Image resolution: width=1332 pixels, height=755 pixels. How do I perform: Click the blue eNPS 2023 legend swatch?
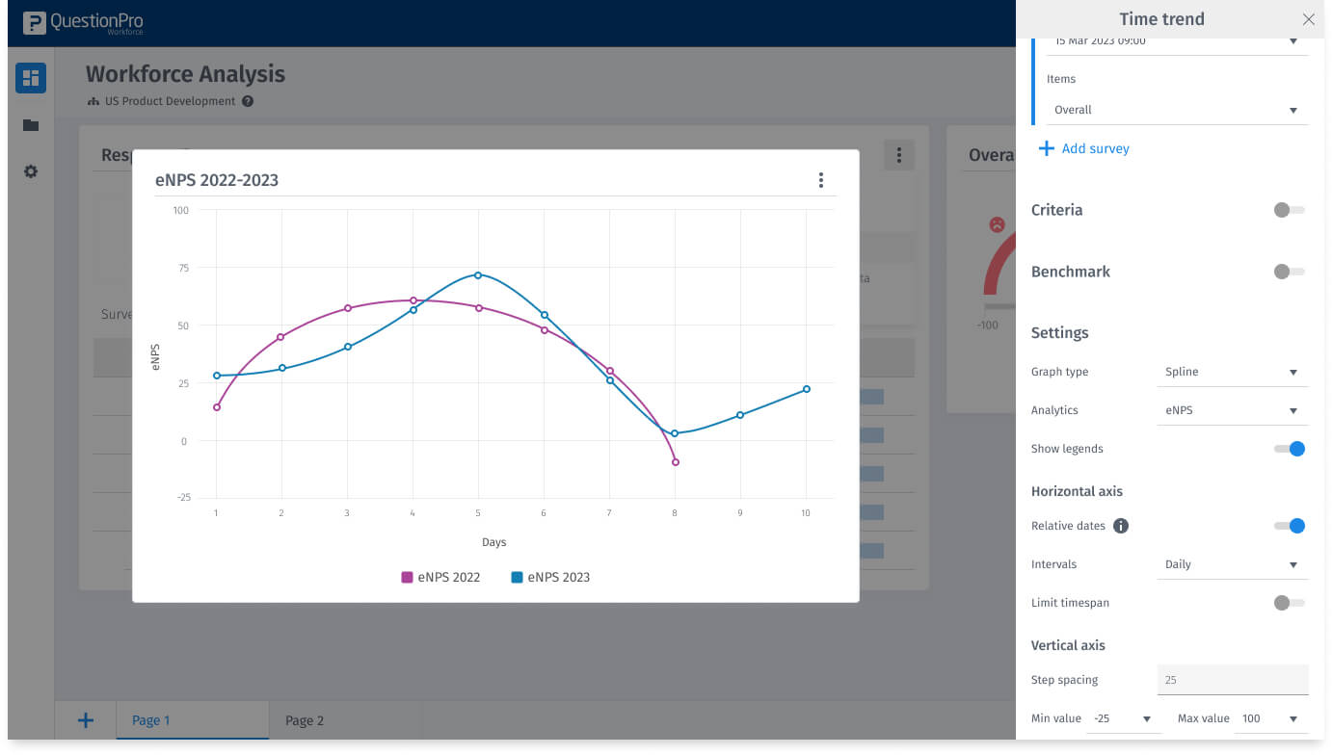[x=517, y=578]
